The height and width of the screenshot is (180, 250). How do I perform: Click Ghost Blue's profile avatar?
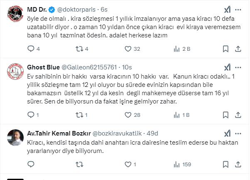[15, 73]
